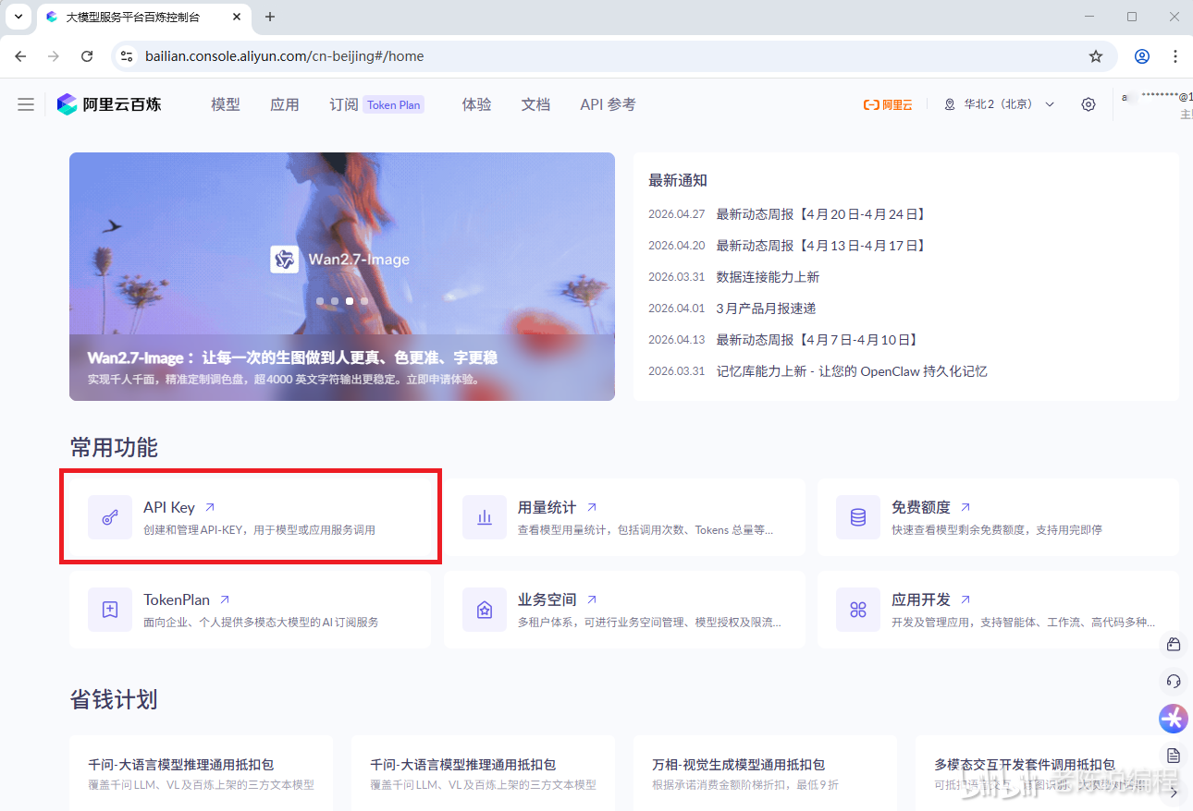The width and height of the screenshot is (1193, 811).
Task: Open the arrow link next to API Key
Action: pos(210,507)
